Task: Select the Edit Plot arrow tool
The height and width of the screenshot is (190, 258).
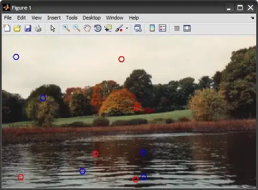Action: click(x=53, y=29)
